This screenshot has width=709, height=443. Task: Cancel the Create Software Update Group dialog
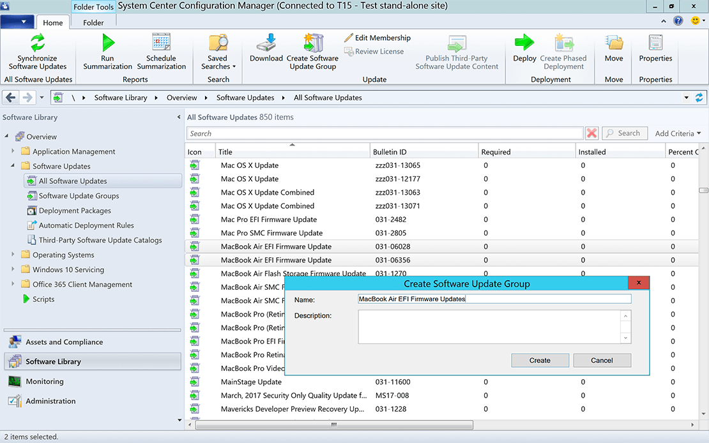click(x=602, y=360)
